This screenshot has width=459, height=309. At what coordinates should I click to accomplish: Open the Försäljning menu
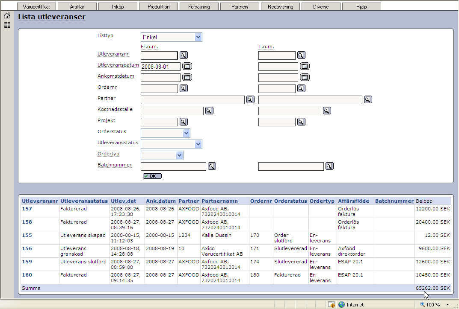(x=199, y=6)
